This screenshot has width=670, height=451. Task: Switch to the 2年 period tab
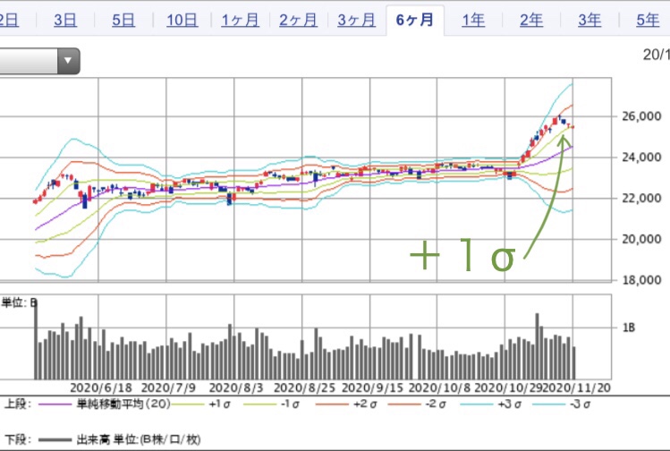tap(531, 20)
